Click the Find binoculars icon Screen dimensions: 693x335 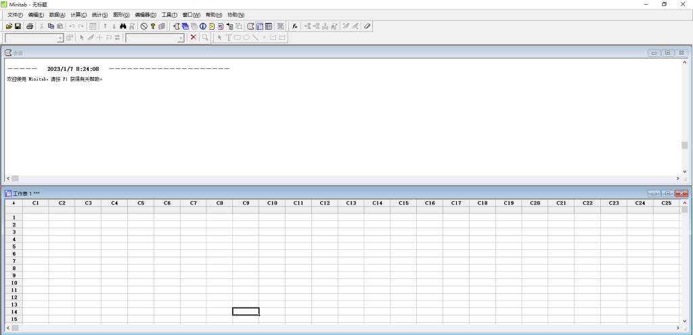(123, 26)
